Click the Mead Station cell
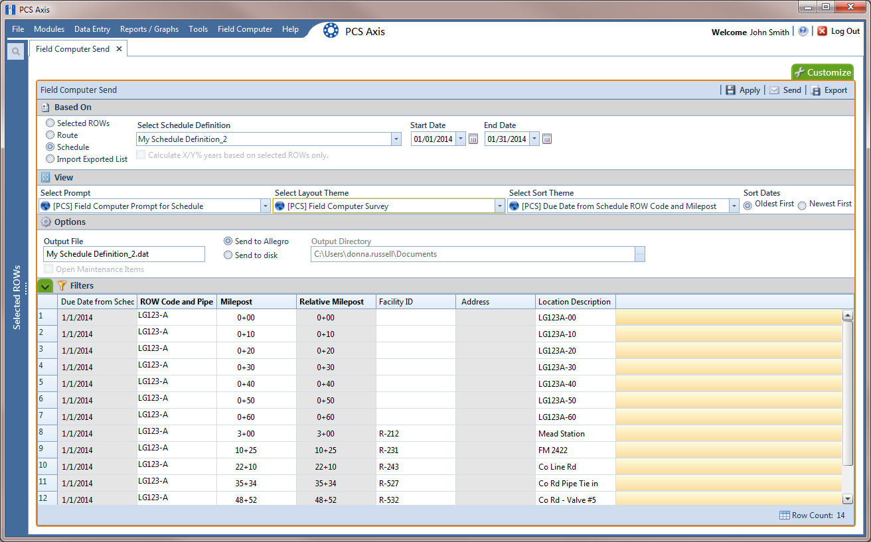871x542 pixels. [575, 434]
